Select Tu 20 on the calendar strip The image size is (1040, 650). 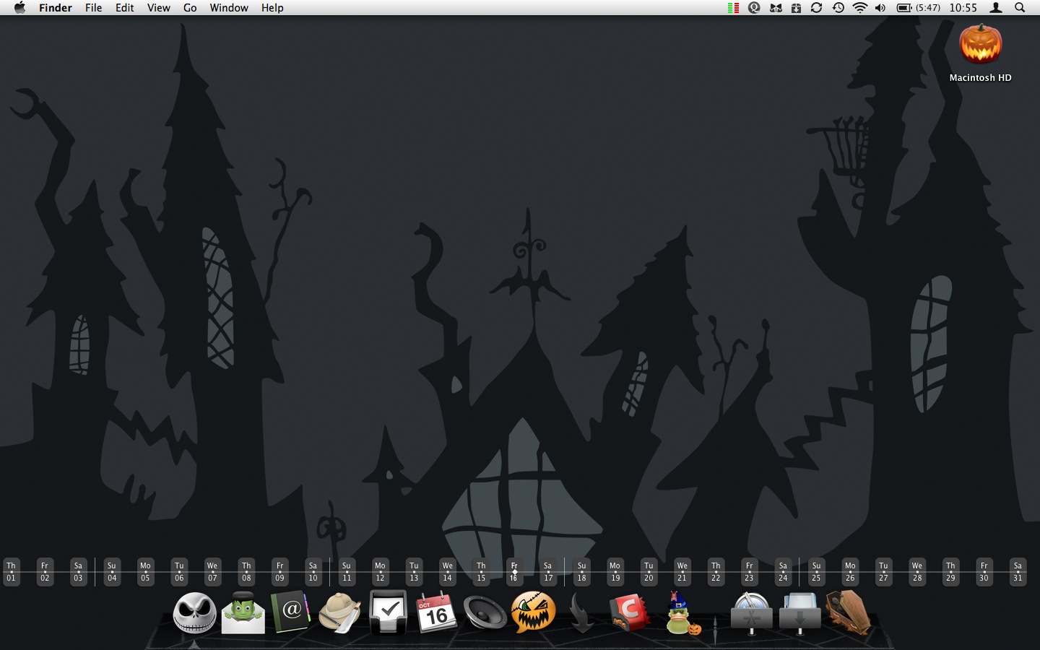(649, 572)
